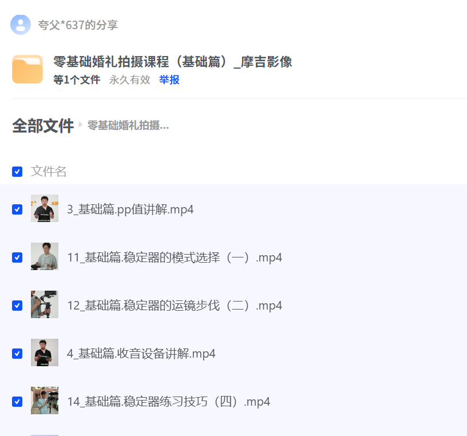Click the 举报 report link
Image resolution: width=467 pixels, height=436 pixels.
pos(169,81)
